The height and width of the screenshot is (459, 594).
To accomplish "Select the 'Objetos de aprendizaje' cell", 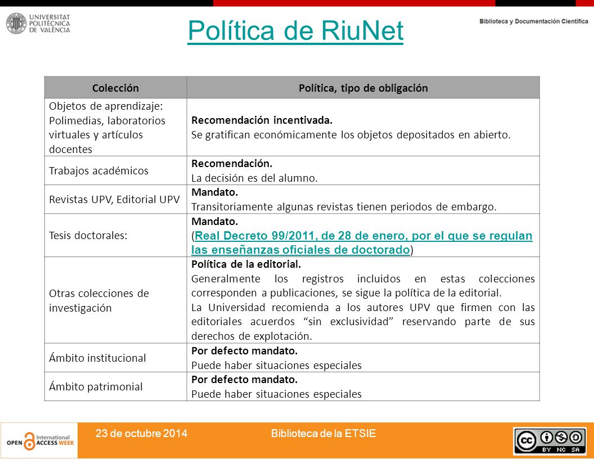I will click(115, 127).
